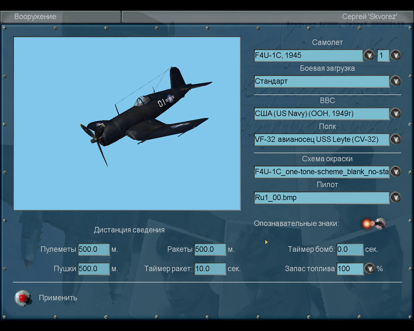
Task: Expand the Боевая загрузка dropdown arrow
Action: tap(396, 81)
